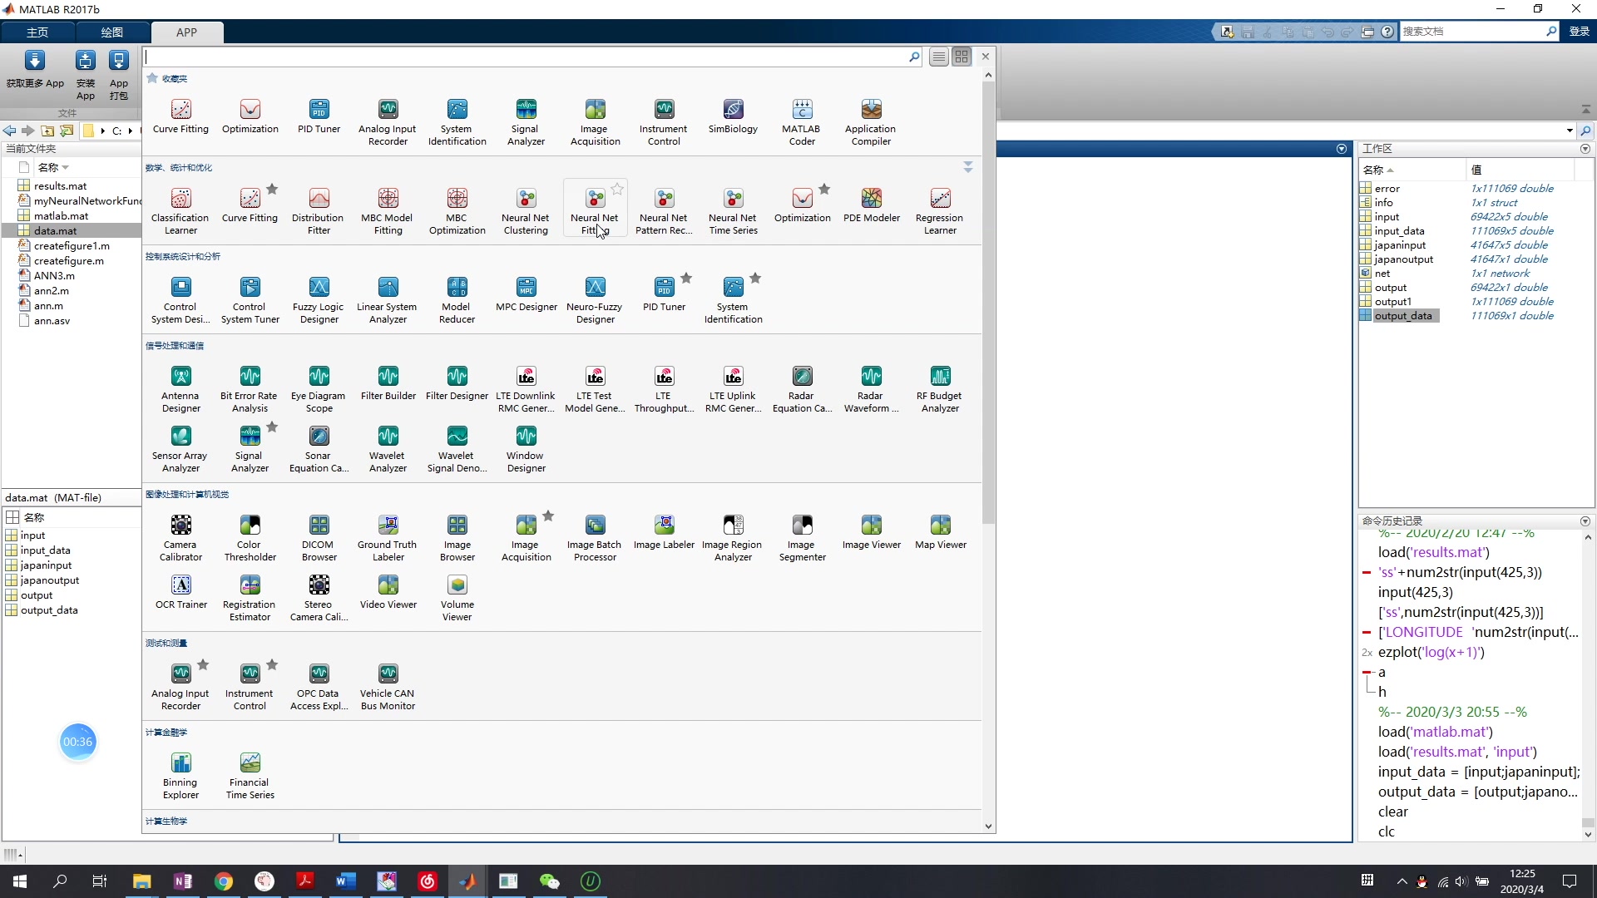Viewport: 1597px width, 898px height.
Task: Select output_data variable in workspace
Action: 1403,316
